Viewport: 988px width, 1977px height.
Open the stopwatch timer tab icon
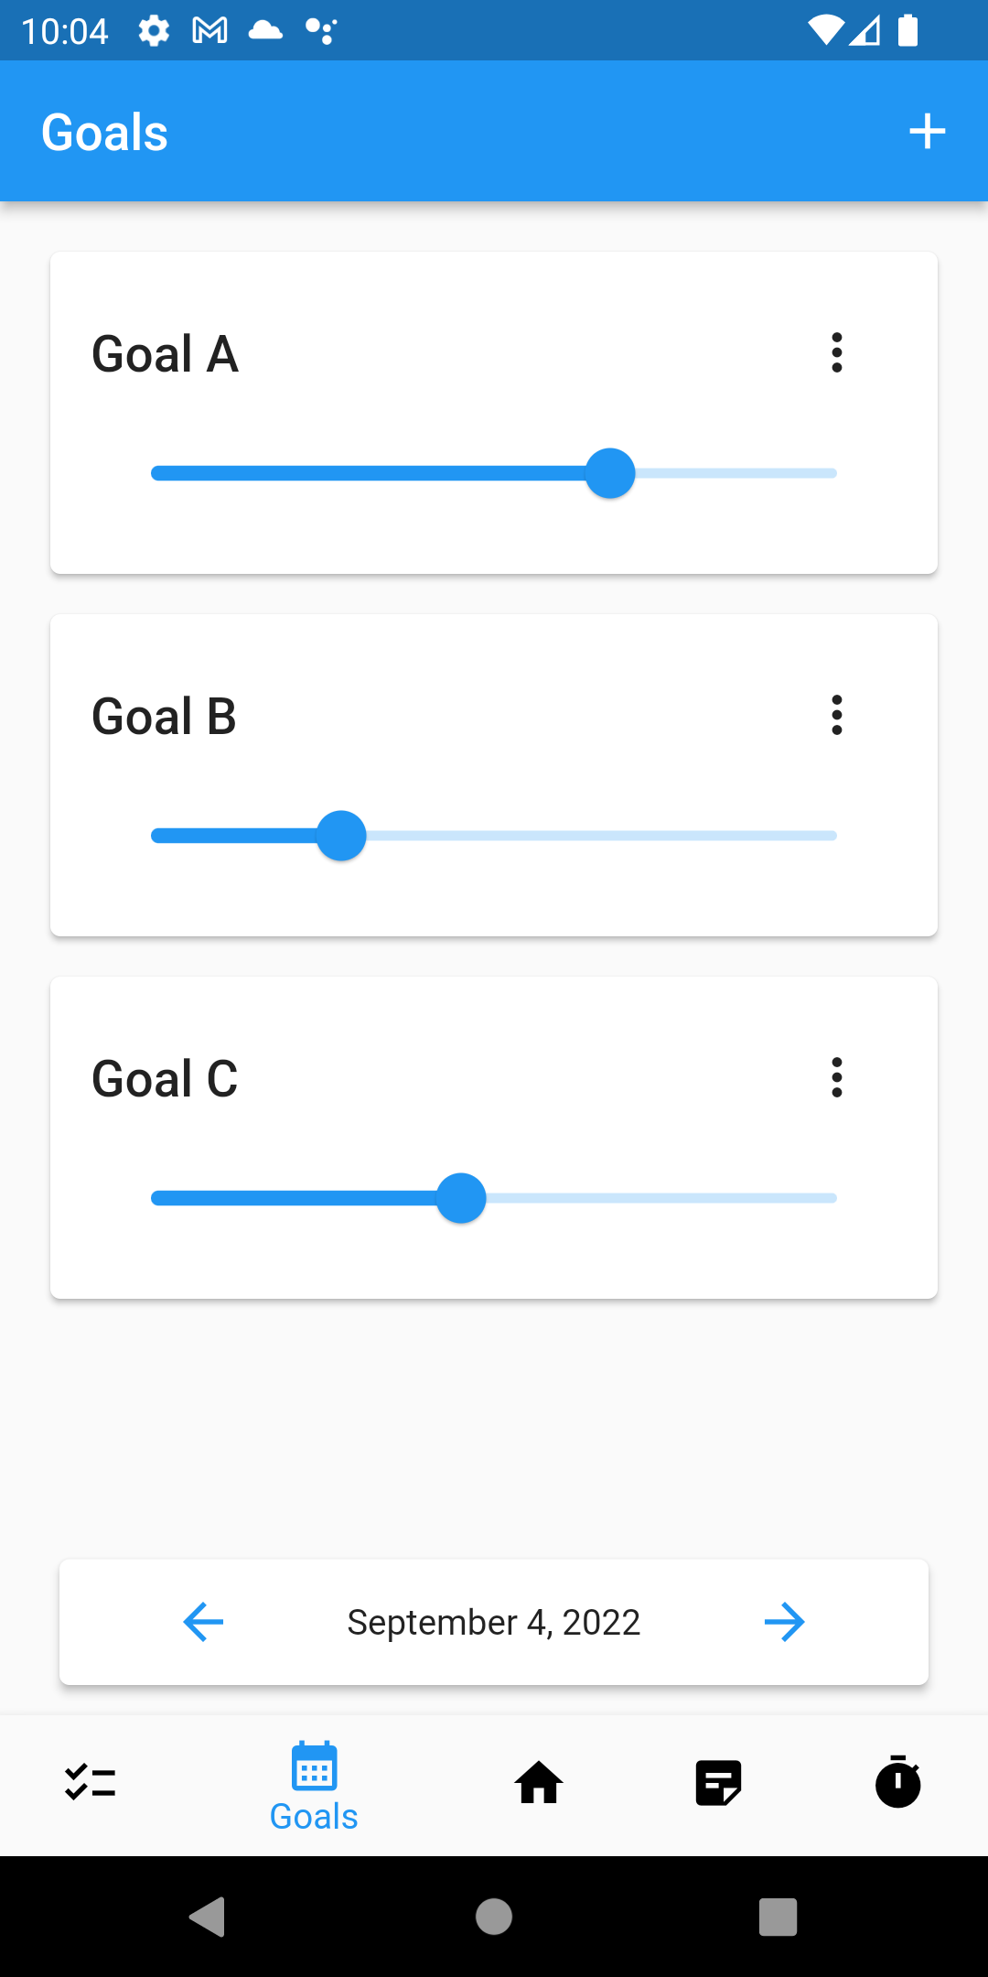897,1782
